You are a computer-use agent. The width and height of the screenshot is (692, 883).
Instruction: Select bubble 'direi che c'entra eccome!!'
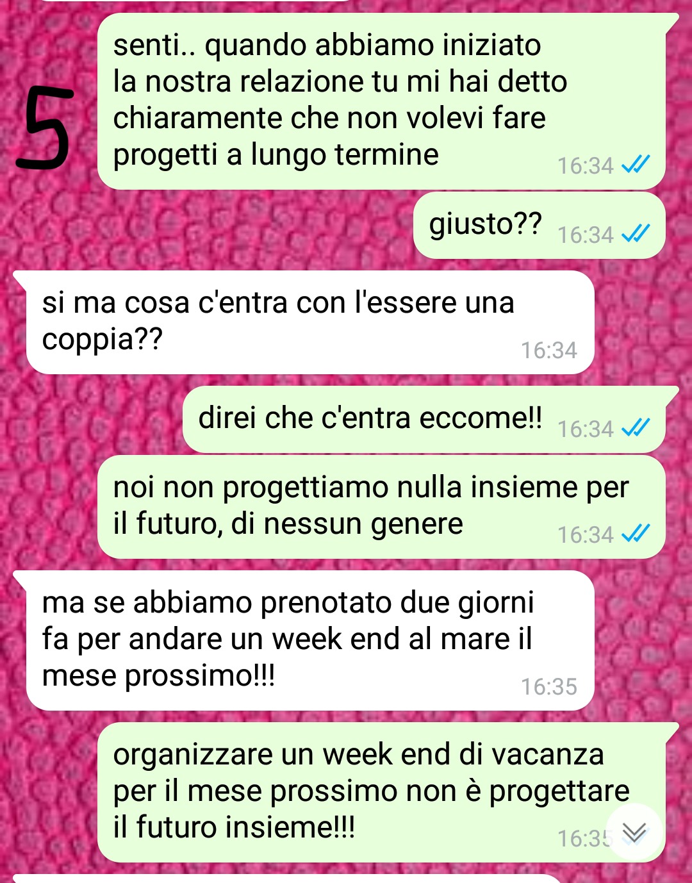coord(431,420)
